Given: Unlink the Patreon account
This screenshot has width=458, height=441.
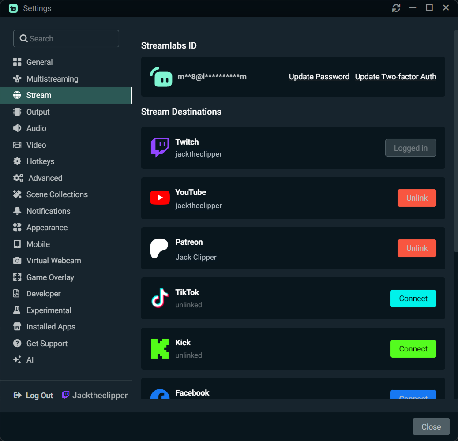Looking at the screenshot, I should pyautogui.click(x=417, y=248).
